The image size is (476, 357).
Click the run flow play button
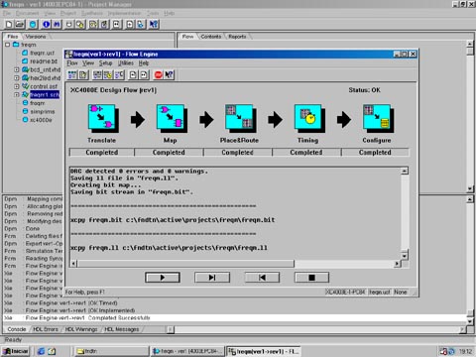tap(163, 278)
